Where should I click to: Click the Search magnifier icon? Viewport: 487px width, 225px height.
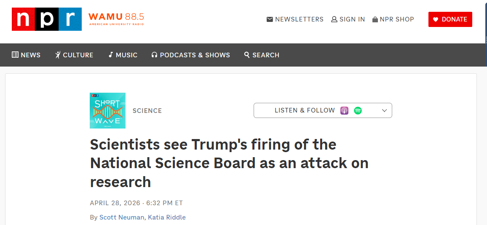(x=247, y=55)
